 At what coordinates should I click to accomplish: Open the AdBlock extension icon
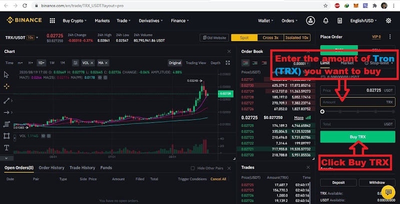click(x=337, y=5)
